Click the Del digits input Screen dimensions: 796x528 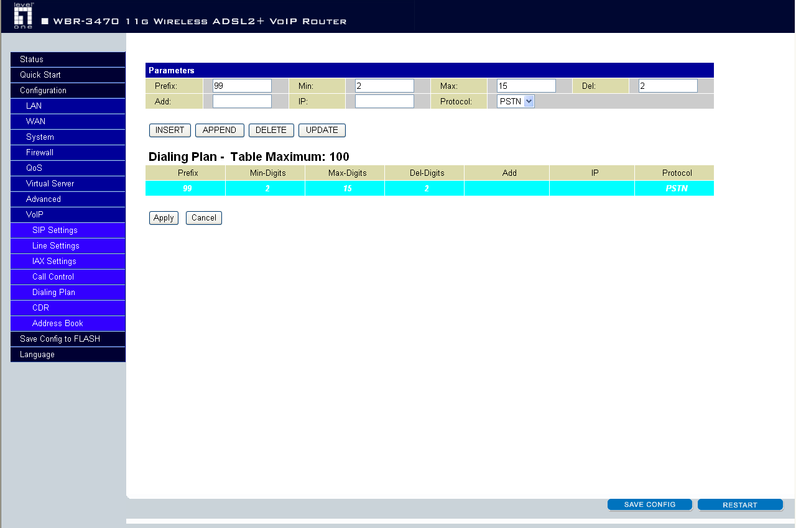[668, 86]
